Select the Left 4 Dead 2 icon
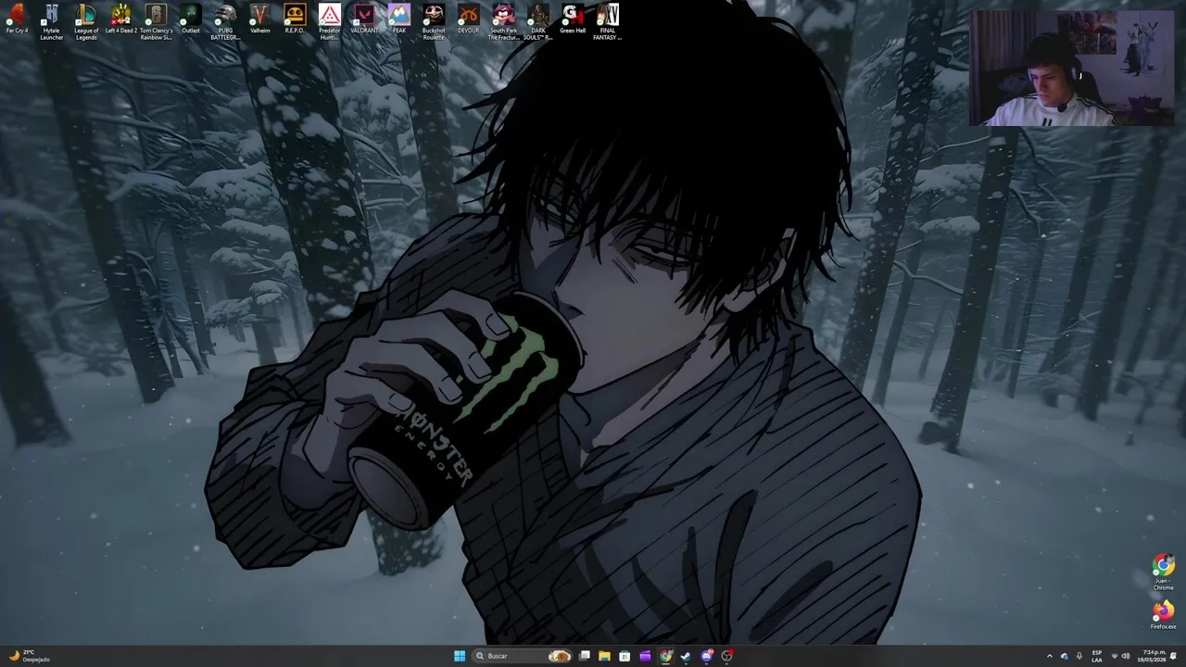The width and height of the screenshot is (1186, 667). (120, 19)
